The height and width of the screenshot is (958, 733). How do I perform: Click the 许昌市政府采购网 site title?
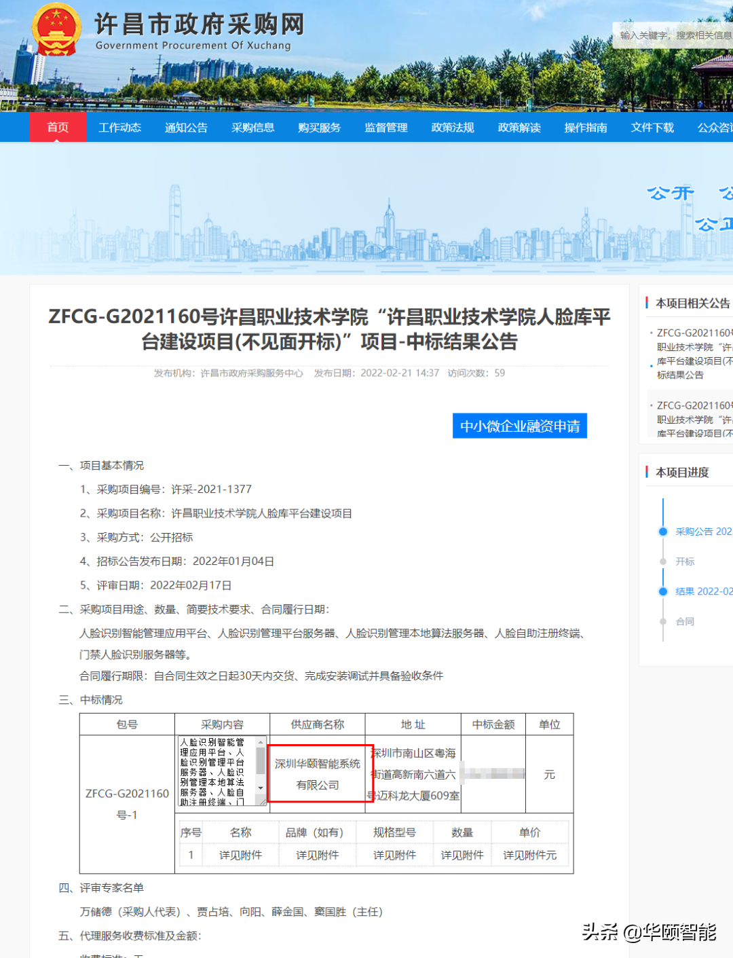point(200,24)
